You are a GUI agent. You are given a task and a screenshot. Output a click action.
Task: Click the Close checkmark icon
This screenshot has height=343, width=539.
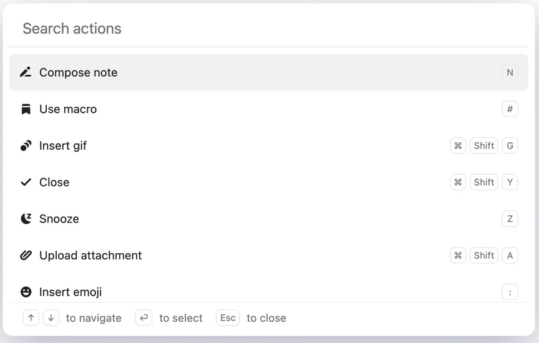26,182
